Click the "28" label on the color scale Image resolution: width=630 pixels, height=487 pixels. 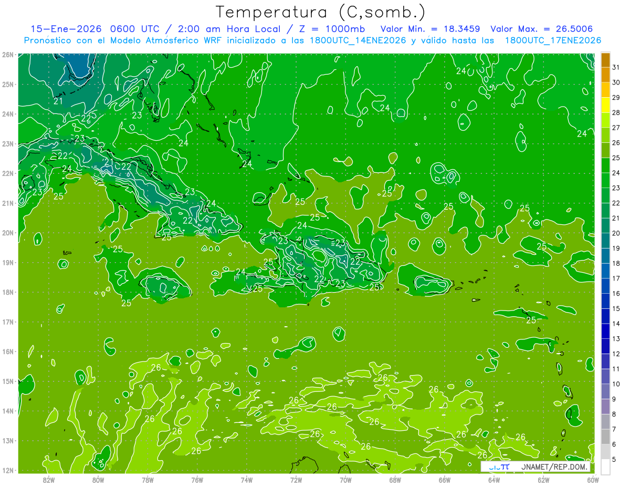pyautogui.click(x=616, y=112)
